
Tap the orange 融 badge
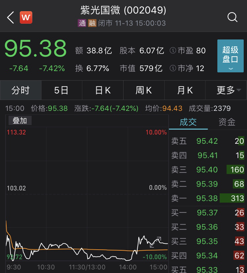coord(92,23)
